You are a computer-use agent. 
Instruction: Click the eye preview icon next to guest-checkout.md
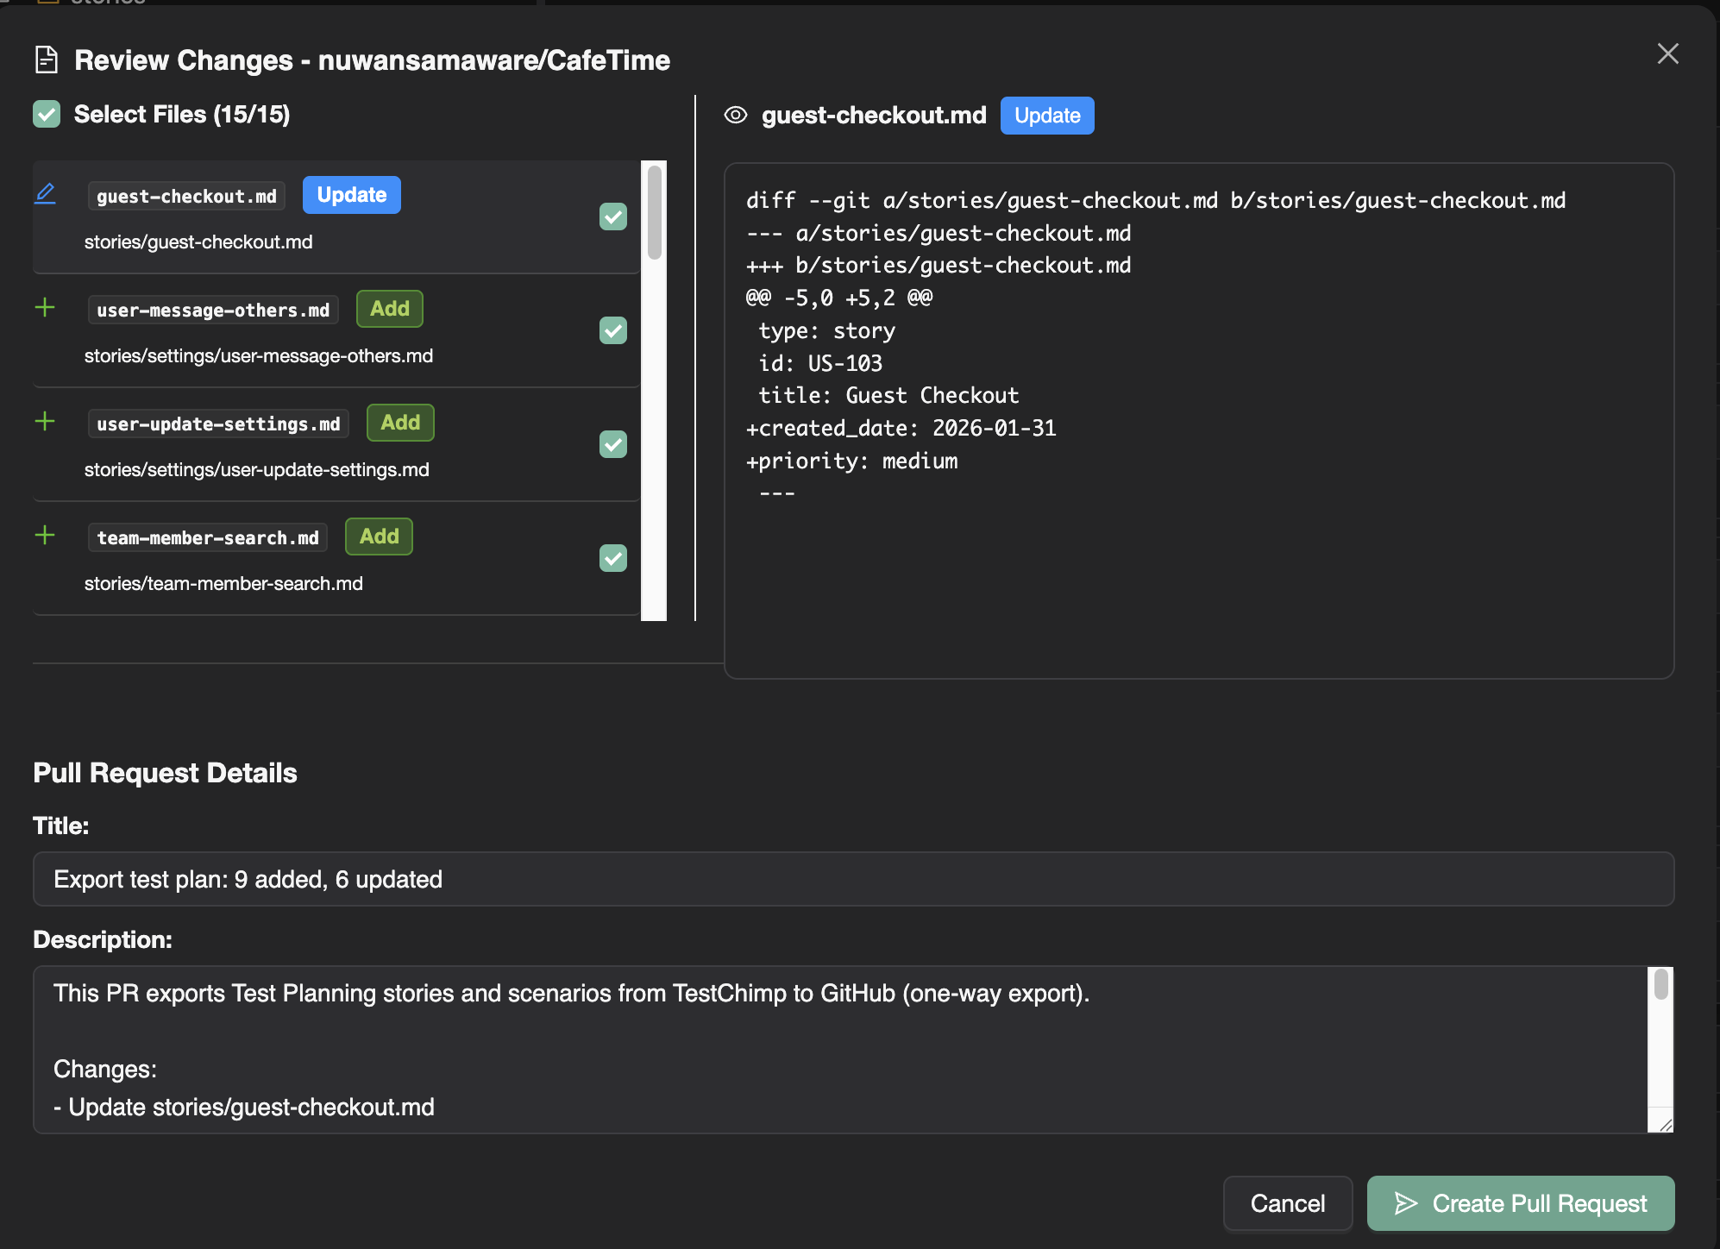click(x=735, y=115)
